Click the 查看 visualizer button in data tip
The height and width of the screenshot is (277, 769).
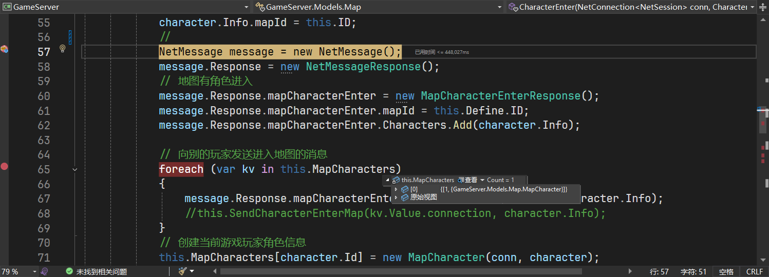pyautogui.click(x=467, y=180)
